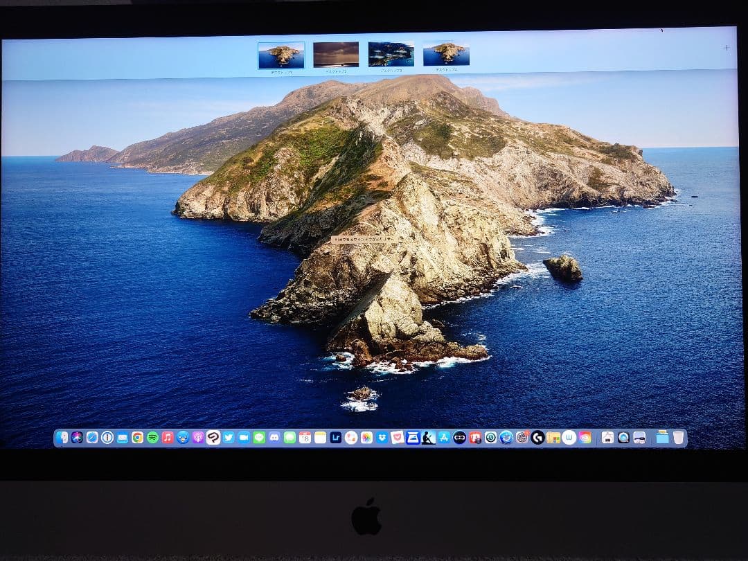
Task: Launch Google Chrome from the Dock
Action: point(138,438)
